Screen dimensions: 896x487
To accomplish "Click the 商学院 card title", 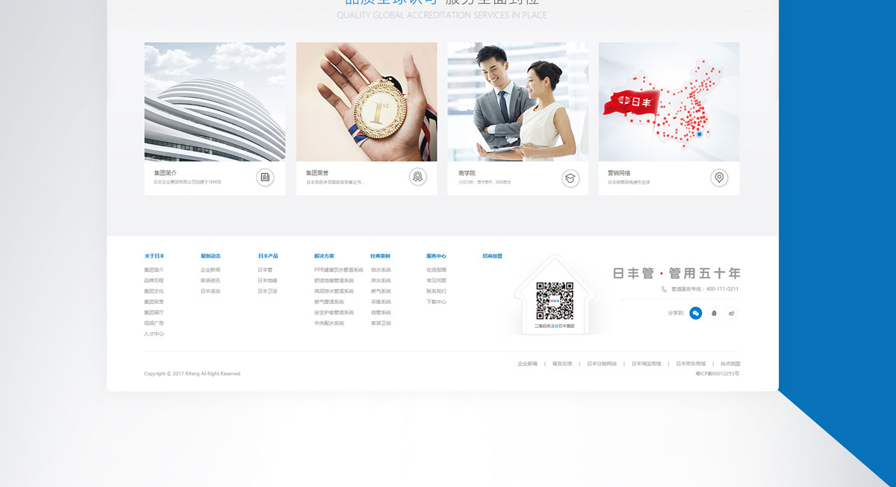I will [x=467, y=173].
